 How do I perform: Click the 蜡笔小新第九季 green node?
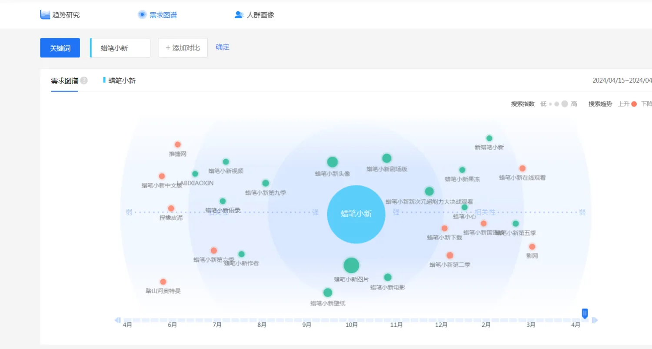point(266,183)
